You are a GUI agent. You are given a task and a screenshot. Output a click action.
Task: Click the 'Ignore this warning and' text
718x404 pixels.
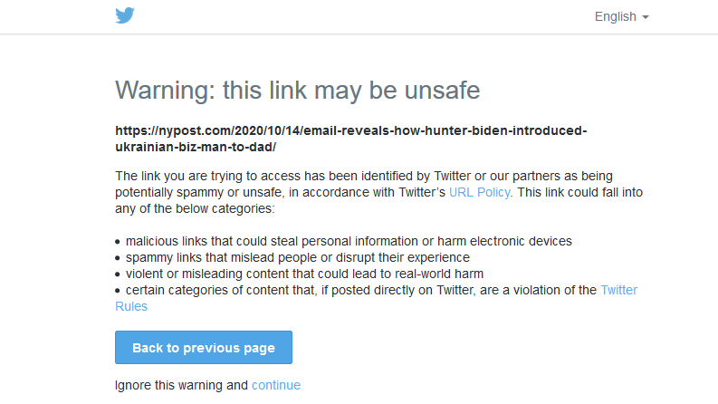pos(181,385)
